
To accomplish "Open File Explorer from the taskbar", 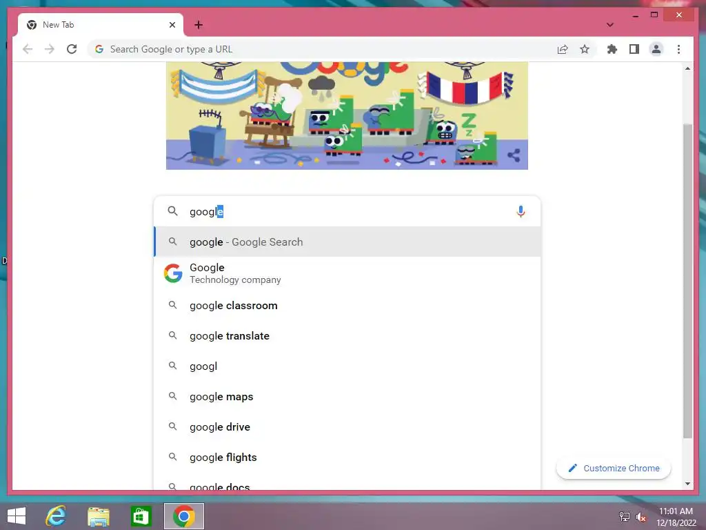I will pyautogui.click(x=99, y=516).
